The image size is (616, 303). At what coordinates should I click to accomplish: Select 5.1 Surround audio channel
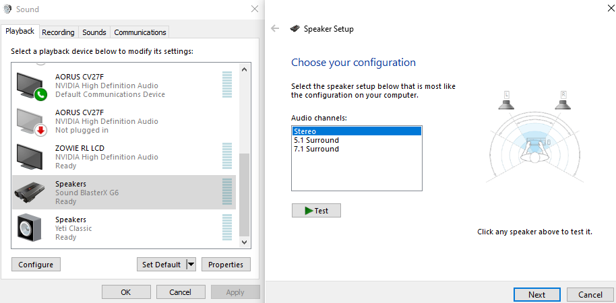357,140
